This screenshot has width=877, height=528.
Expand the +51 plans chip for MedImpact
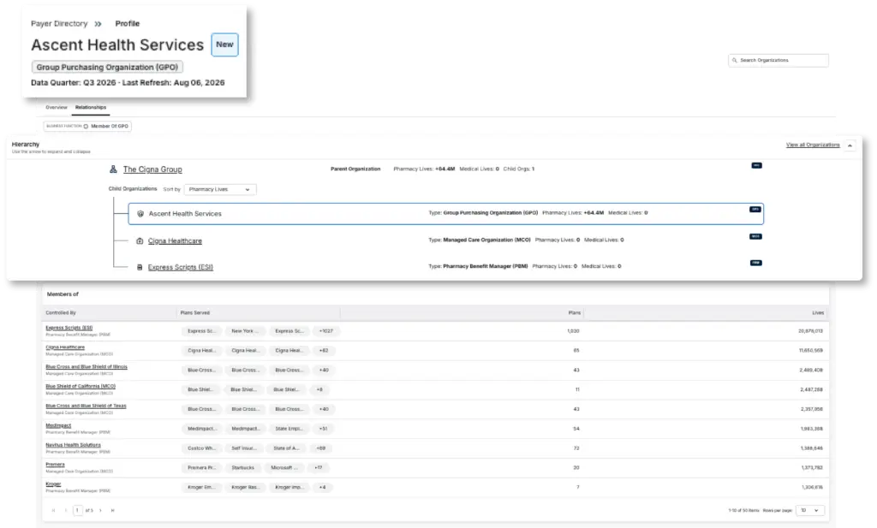(323, 429)
